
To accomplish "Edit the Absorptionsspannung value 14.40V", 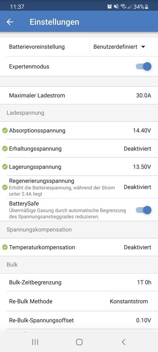I will point(142,130).
